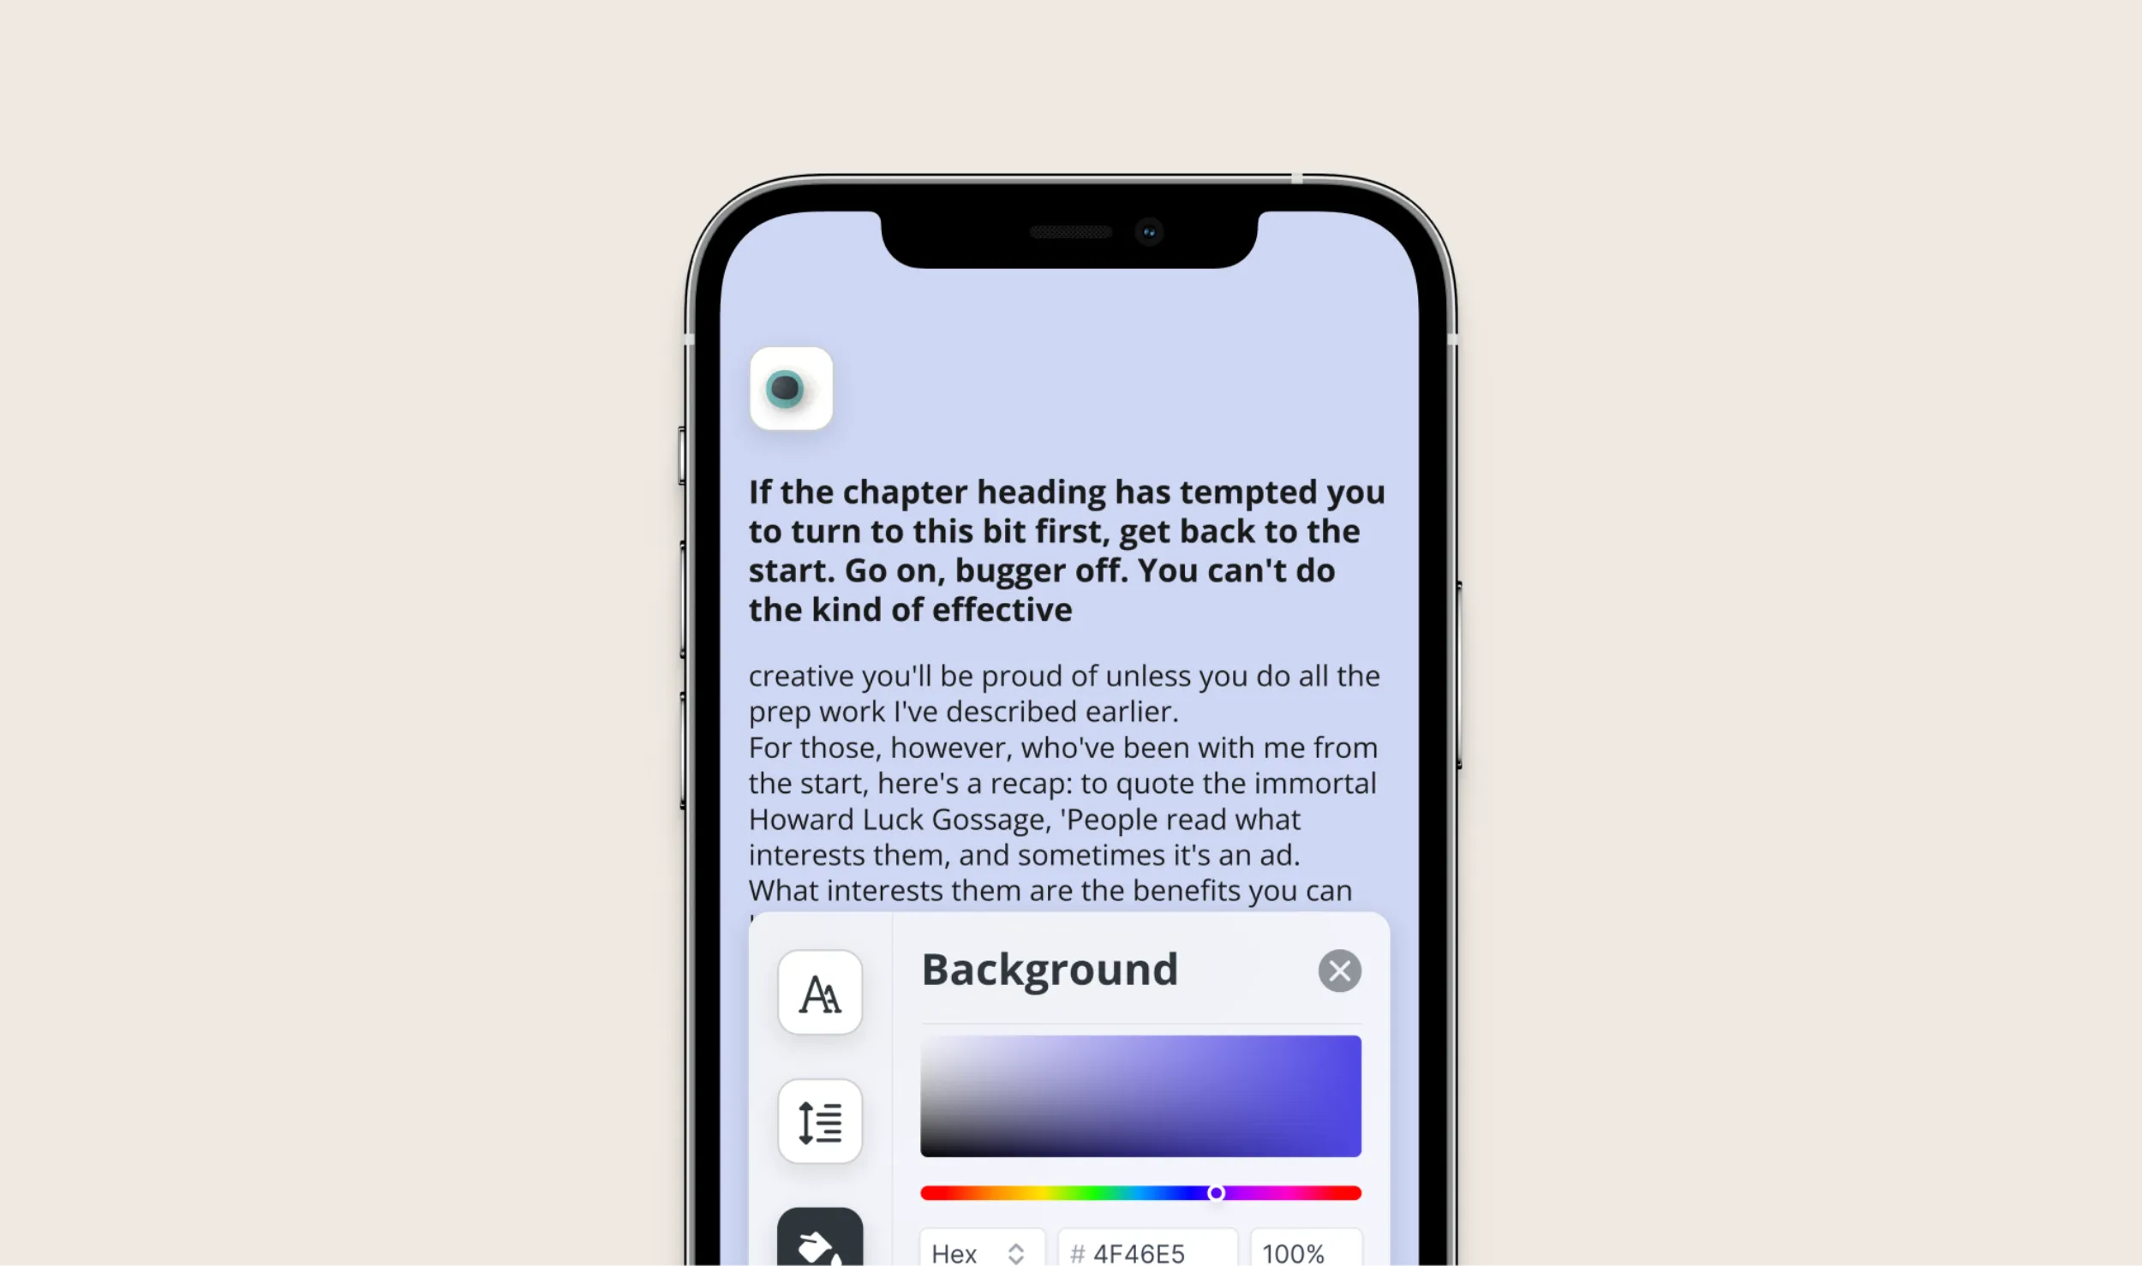2142x1266 pixels.
Task: Drag the hue slider on color picker
Action: tap(1215, 1194)
